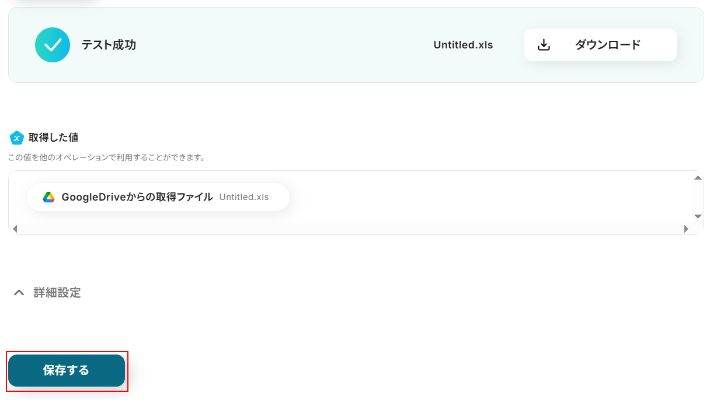Select the GoogleDriveからの取得ファイル chip label
724x400 pixels.
pyautogui.click(x=137, y=197)
